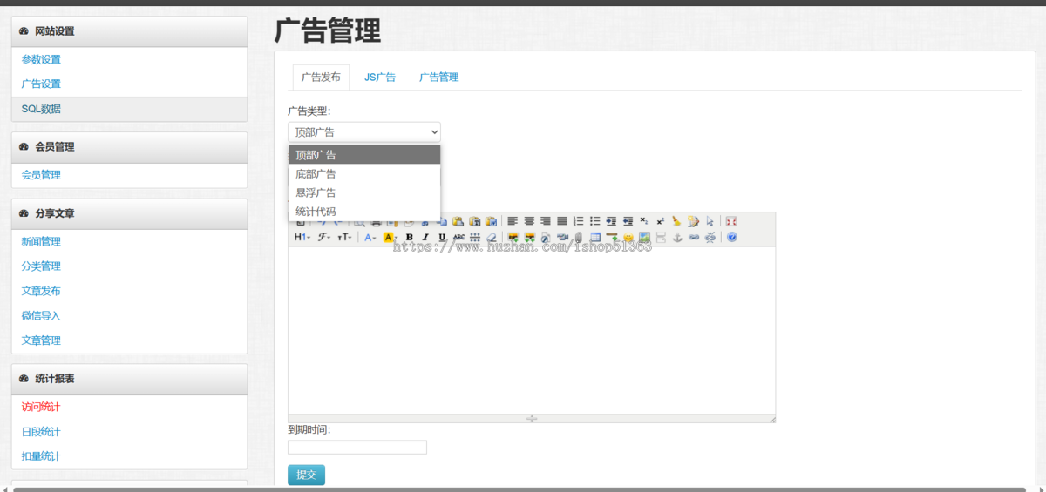Click inside the editor text area
The height and width of the screenshot is (492, 1046).
tap(532, 331)
